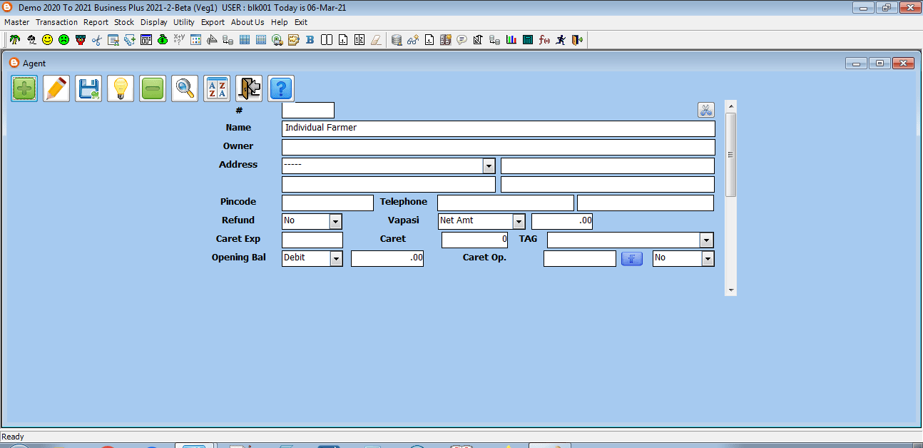
Task: Open the Vapasi Net Amt dropdown
Action: coord(519,221)
